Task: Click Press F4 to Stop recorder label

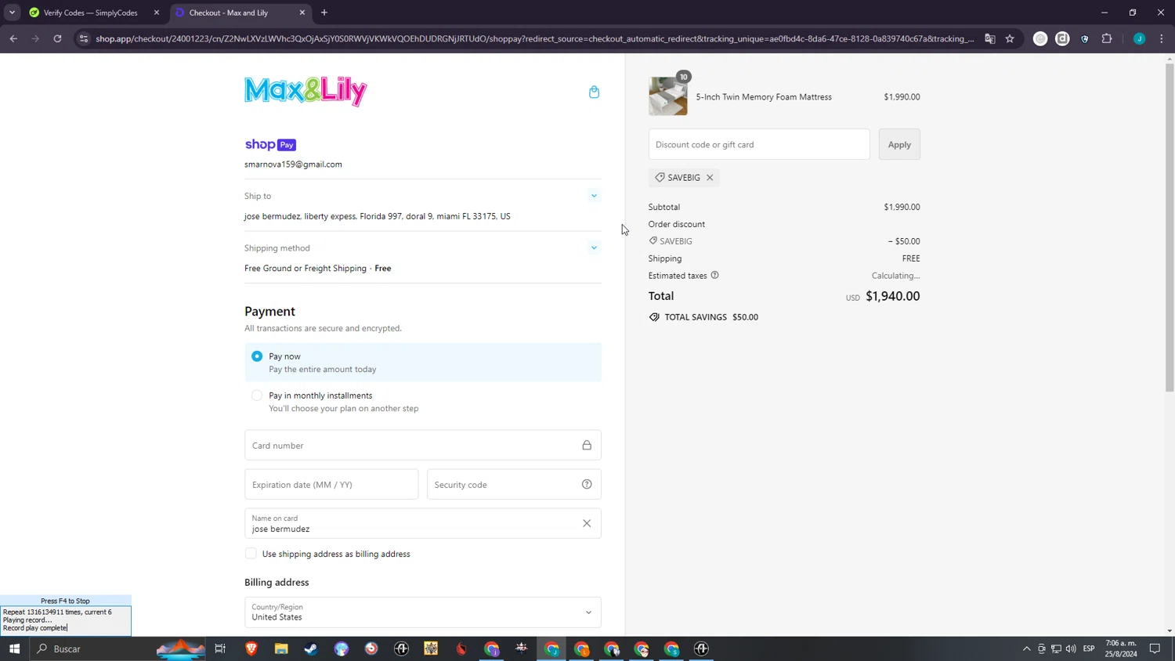Action: (x=65, y=601)
